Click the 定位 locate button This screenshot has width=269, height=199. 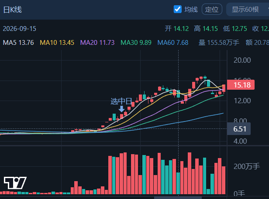click(212, 9)
